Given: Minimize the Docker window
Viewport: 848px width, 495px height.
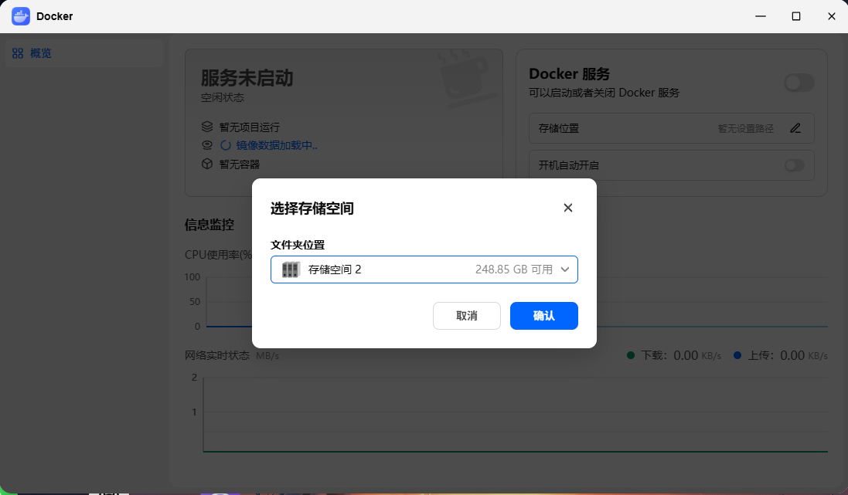Looking at the screenshot, I should tap(761, 16).
